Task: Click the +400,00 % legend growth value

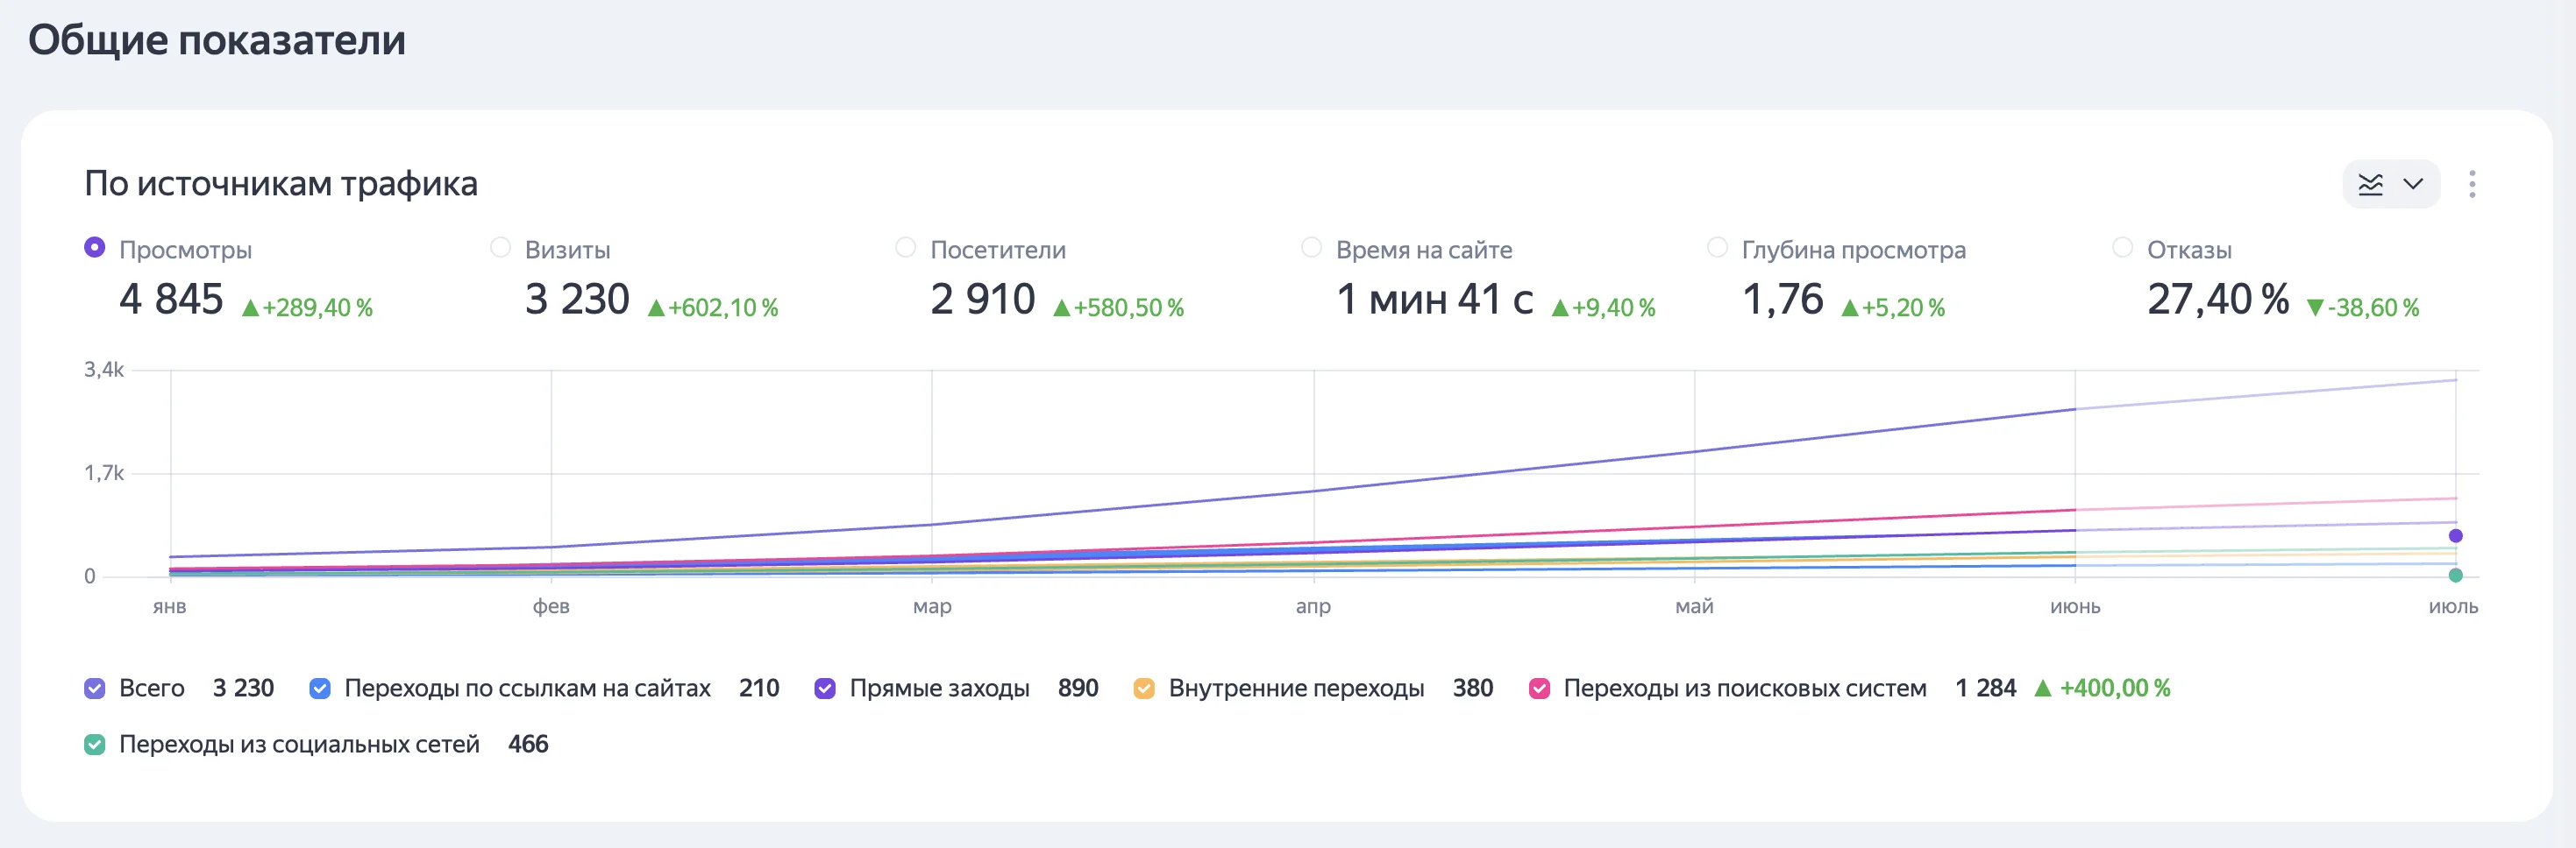Action: (2102, 689)
